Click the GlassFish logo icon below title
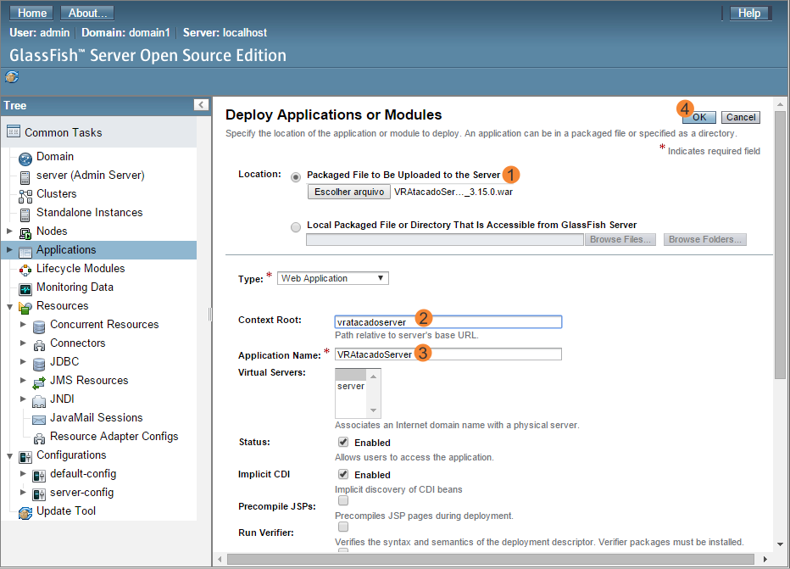The image size is (790, 569). pos(12,76)
